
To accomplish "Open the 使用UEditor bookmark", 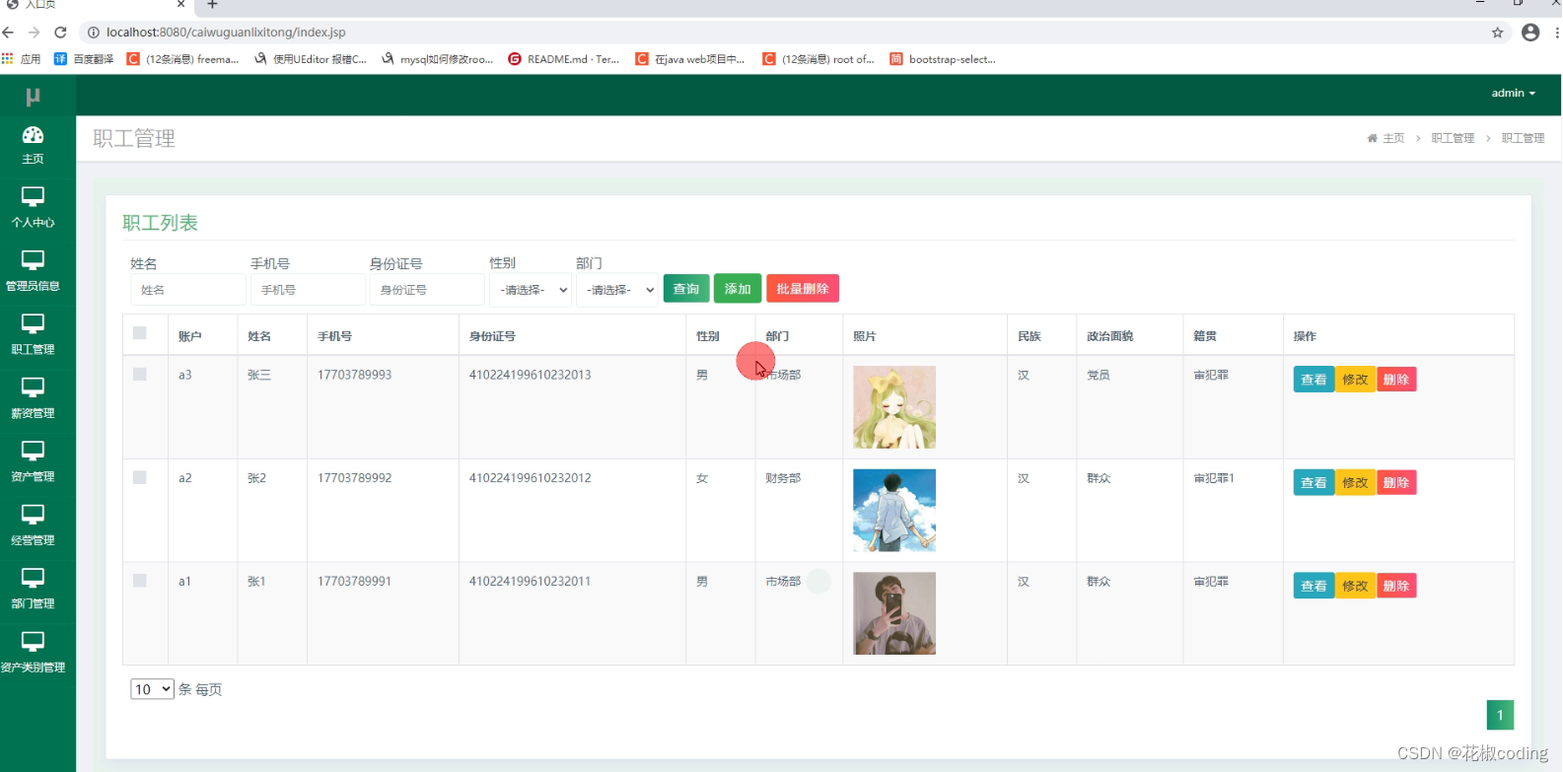I will coord(311,59).
